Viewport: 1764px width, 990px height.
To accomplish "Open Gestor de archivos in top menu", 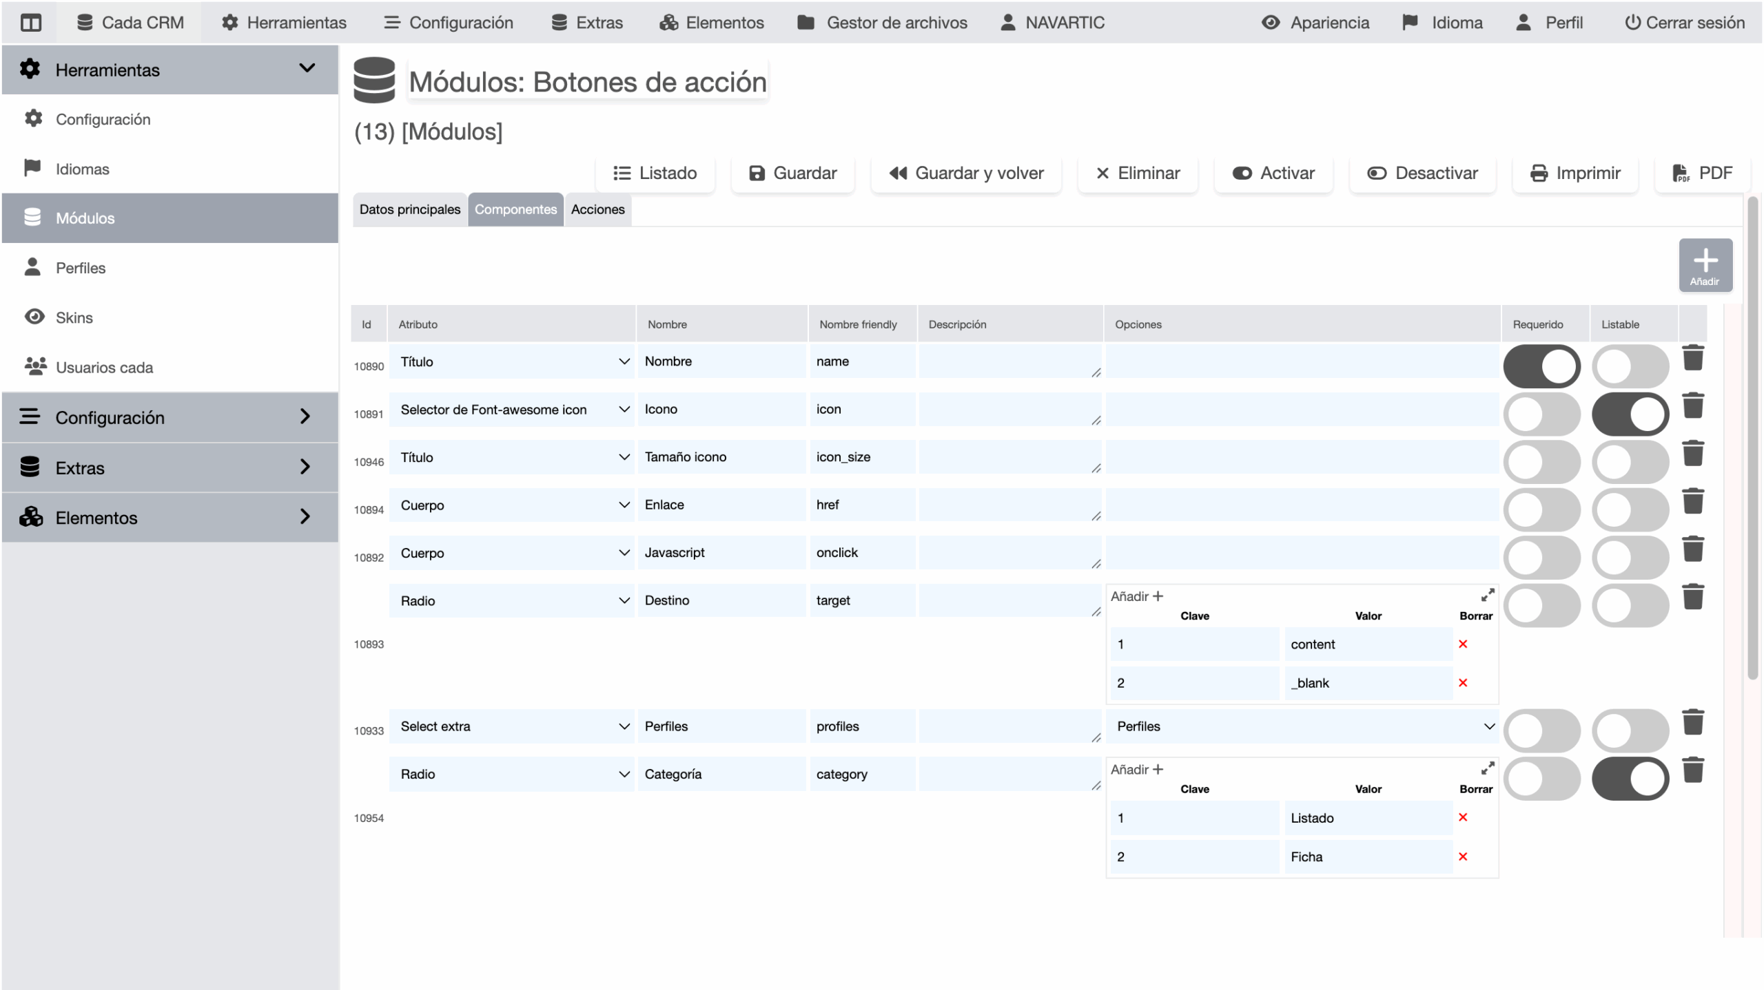I will pos(883,23).
